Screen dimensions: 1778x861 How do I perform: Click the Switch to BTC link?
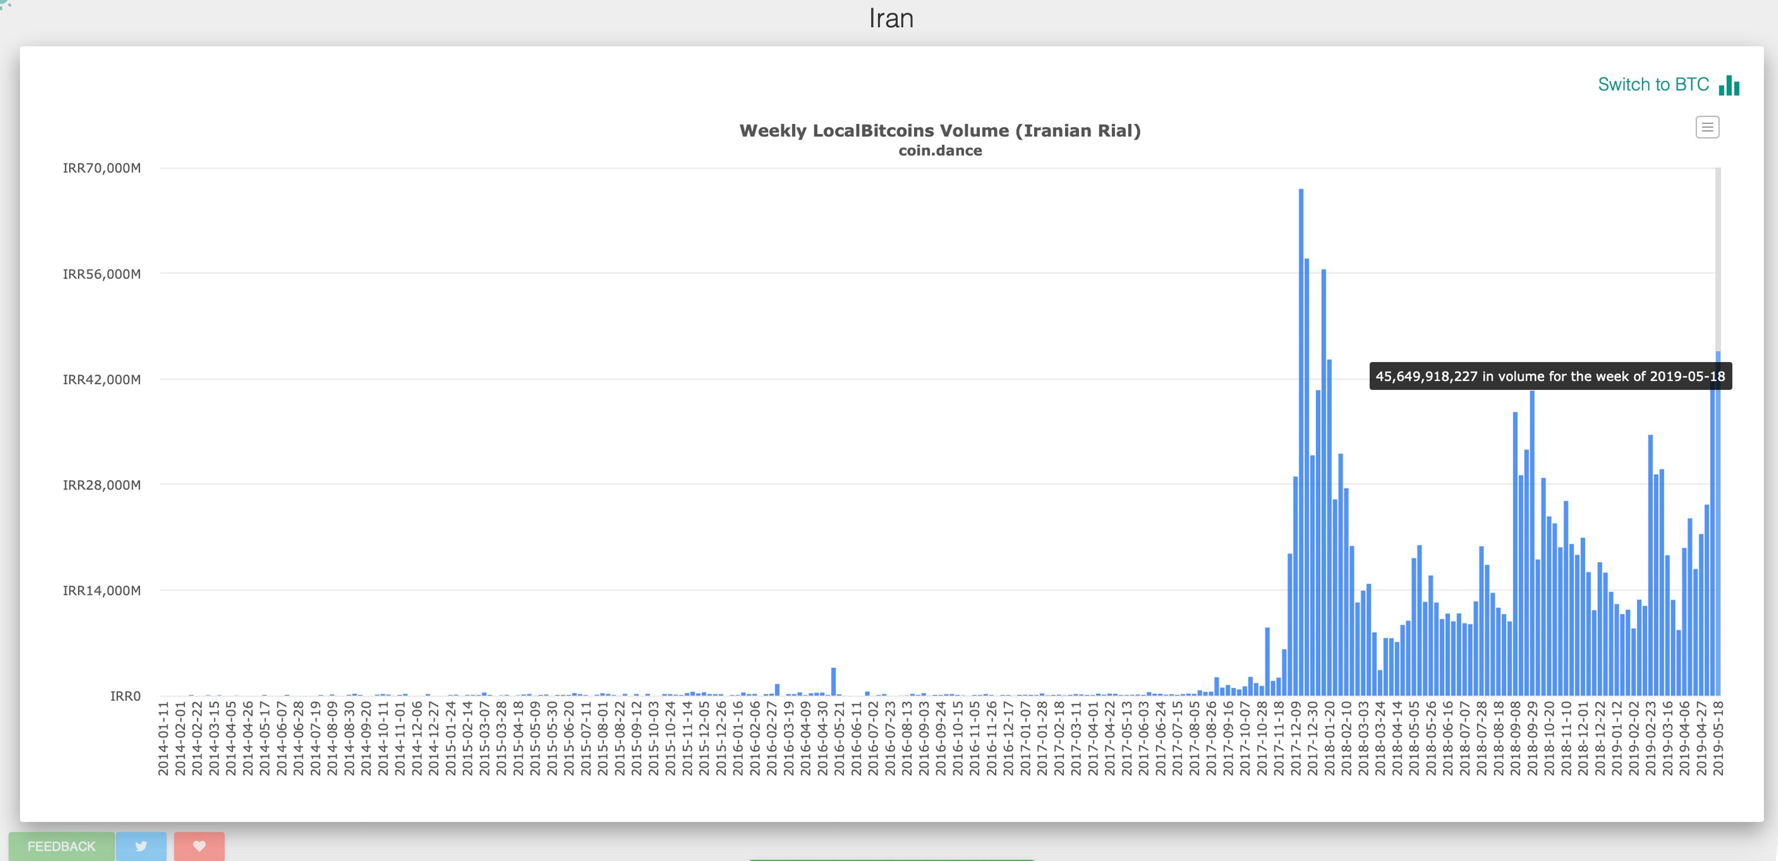[1653, 84]
